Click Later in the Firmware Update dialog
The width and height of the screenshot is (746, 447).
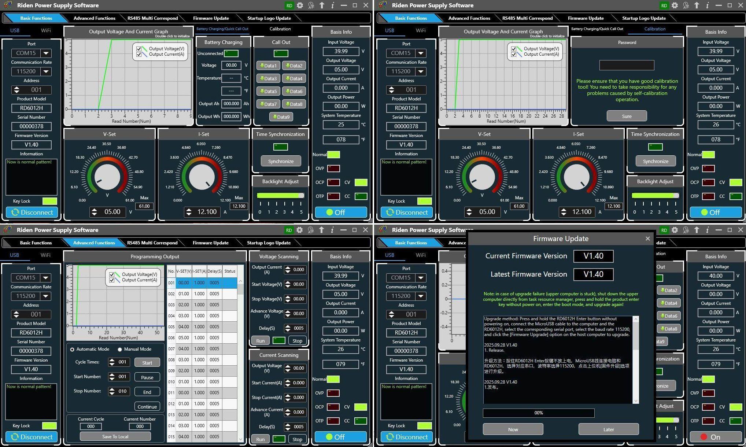pyautogui.click(x=608, y=429)
